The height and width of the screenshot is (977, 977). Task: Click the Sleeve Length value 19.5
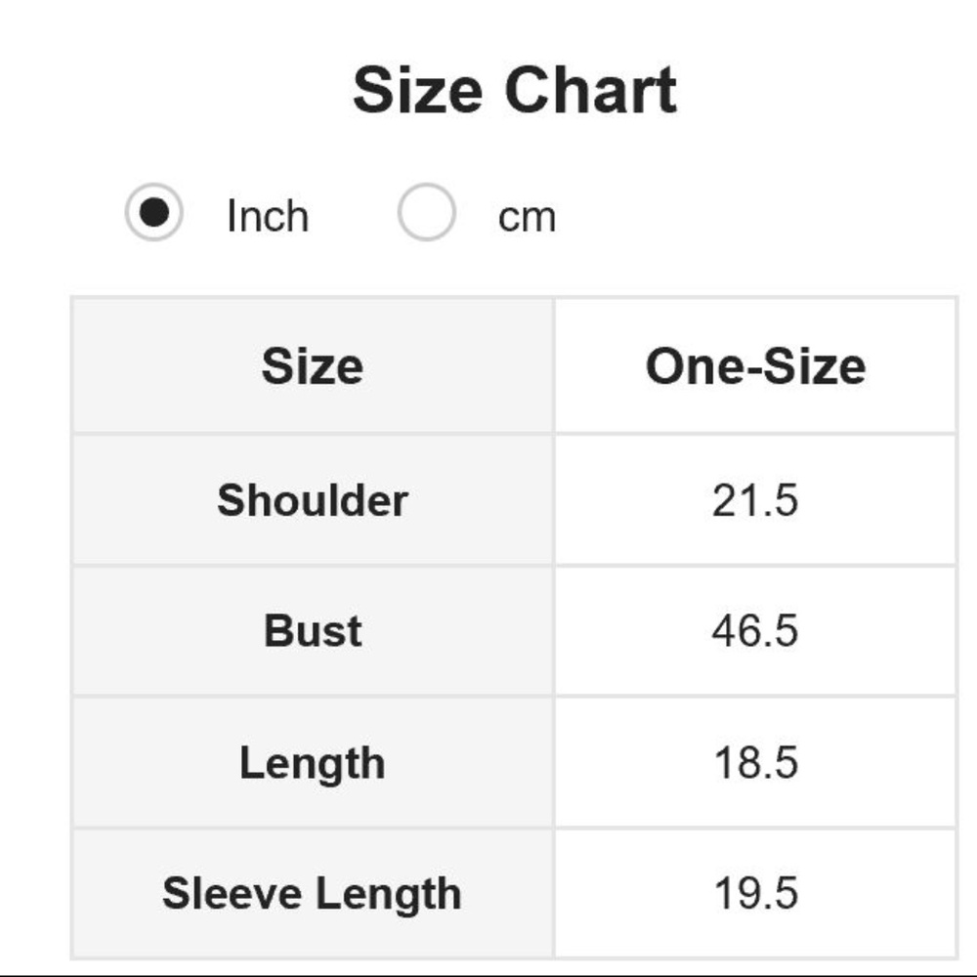(x=755, y=894)
